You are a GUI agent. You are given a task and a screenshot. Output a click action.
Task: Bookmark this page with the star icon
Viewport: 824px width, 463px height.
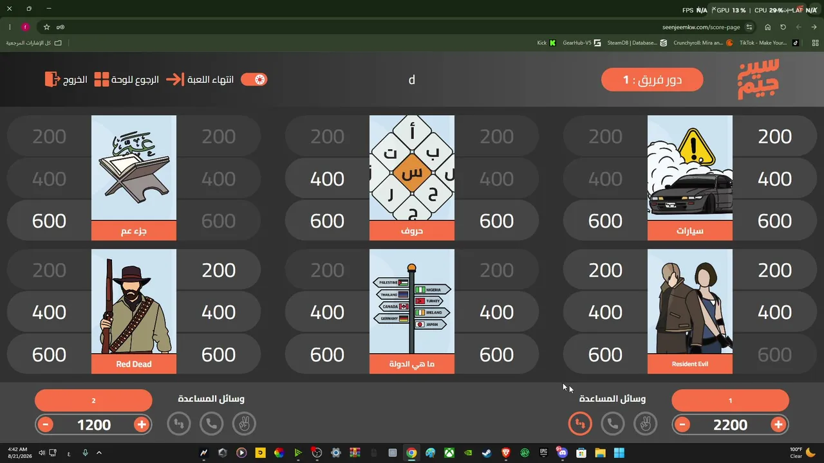46,27
